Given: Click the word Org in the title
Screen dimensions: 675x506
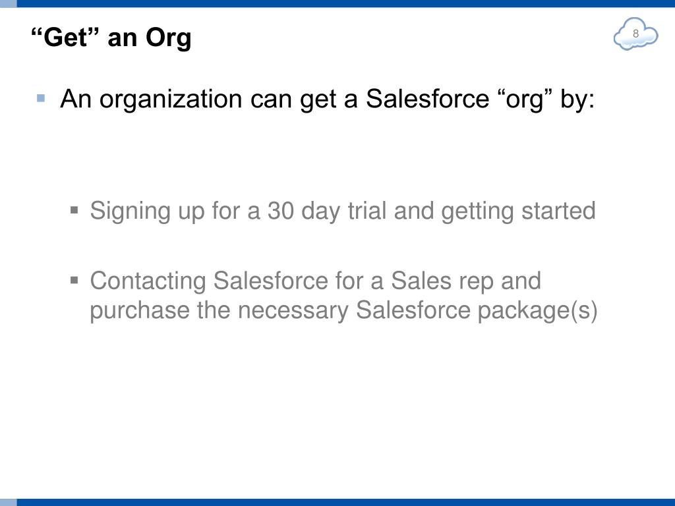Looking at the screenshot, I should [x=169, y=39].
